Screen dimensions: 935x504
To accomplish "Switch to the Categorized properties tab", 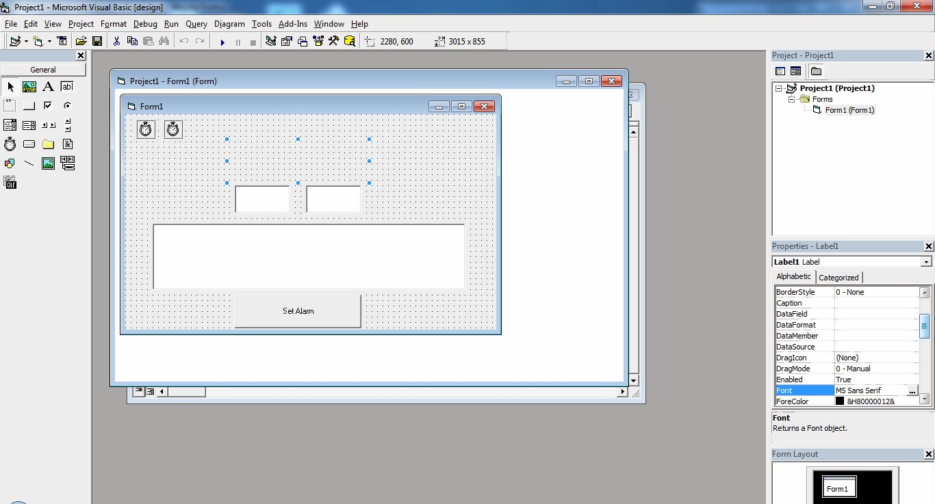I will click(838, 277).
